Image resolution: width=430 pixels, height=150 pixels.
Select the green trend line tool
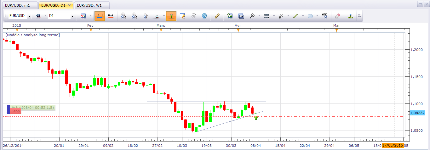click(x=295, y=16)
